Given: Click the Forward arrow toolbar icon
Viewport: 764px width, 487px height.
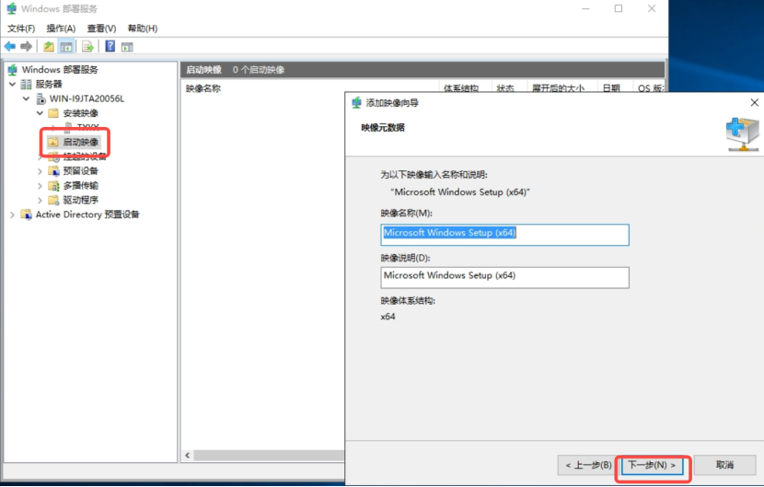Looking at the screenshot, I should pyautogui.click(x=27, y=46).
